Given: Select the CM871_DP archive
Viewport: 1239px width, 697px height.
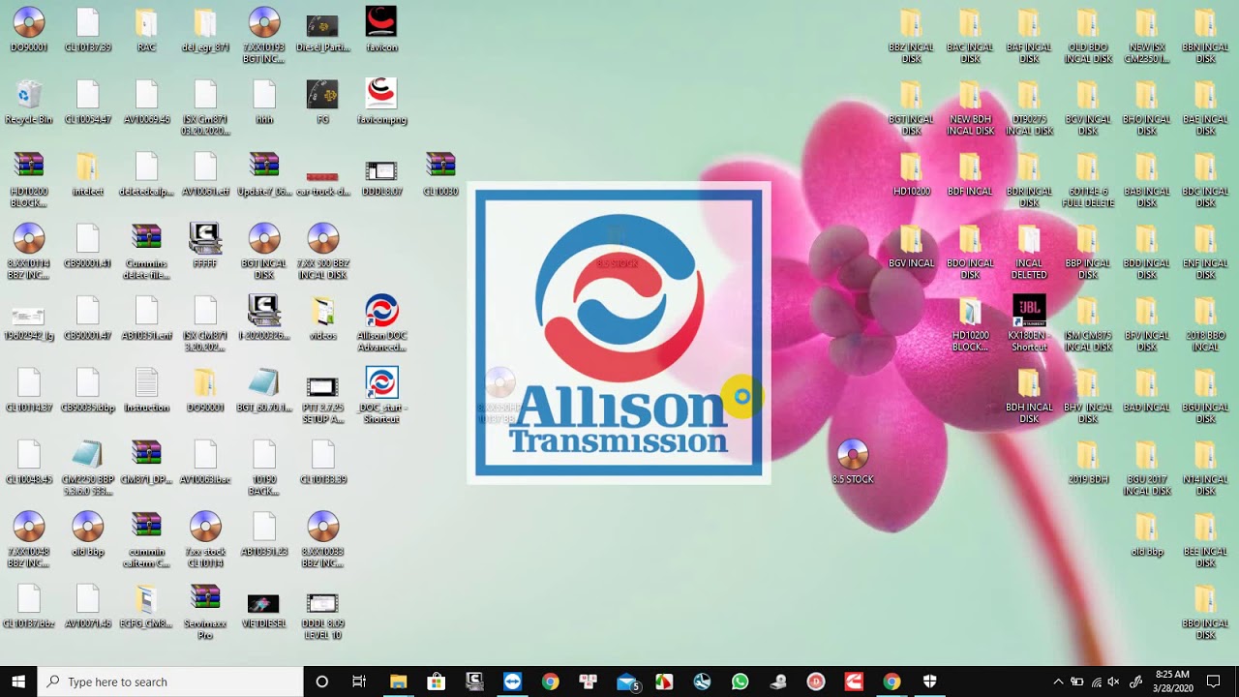Looking at the screenshot, I should pyautogui.click(x=146, y=462).
